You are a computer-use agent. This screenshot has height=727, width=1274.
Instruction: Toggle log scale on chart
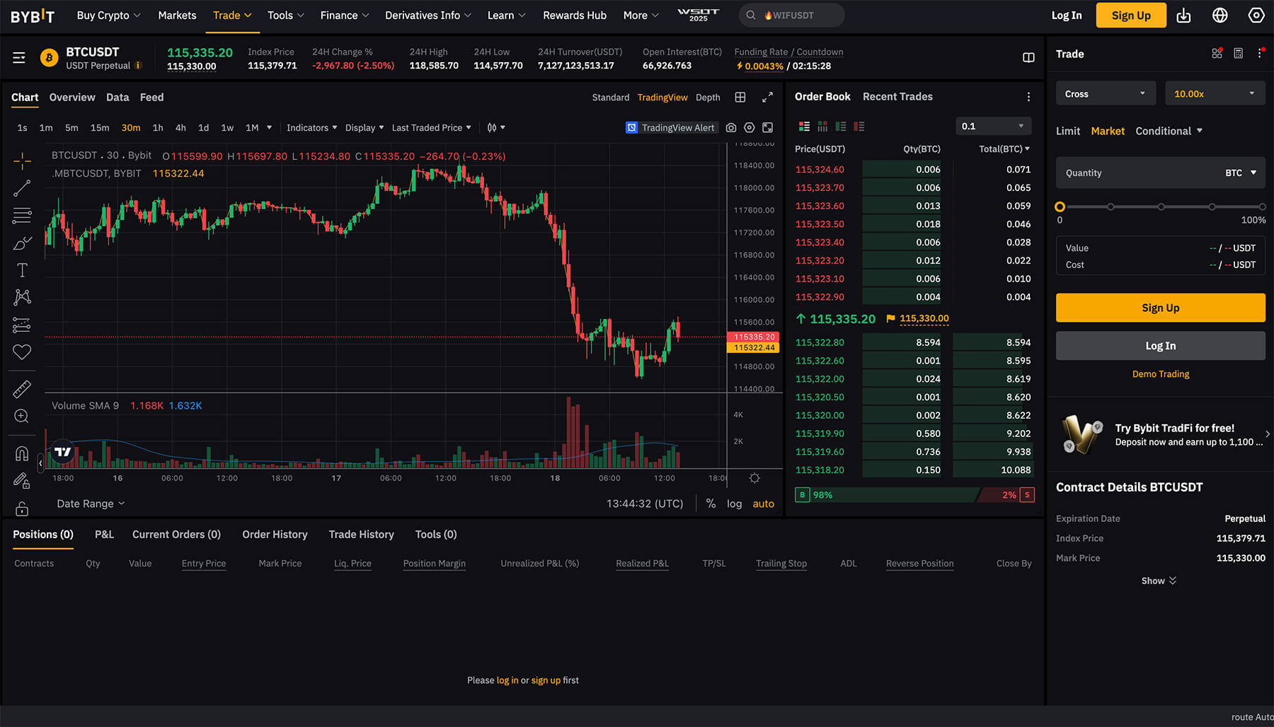(734, 504)
